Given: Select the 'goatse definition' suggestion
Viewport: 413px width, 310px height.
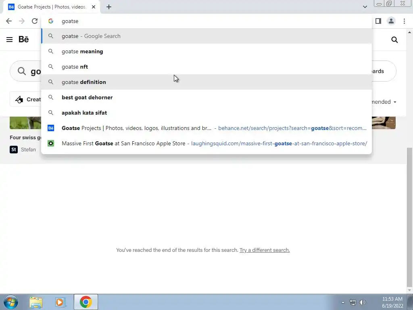Looking at the screenshot, I should coord(206,82).
